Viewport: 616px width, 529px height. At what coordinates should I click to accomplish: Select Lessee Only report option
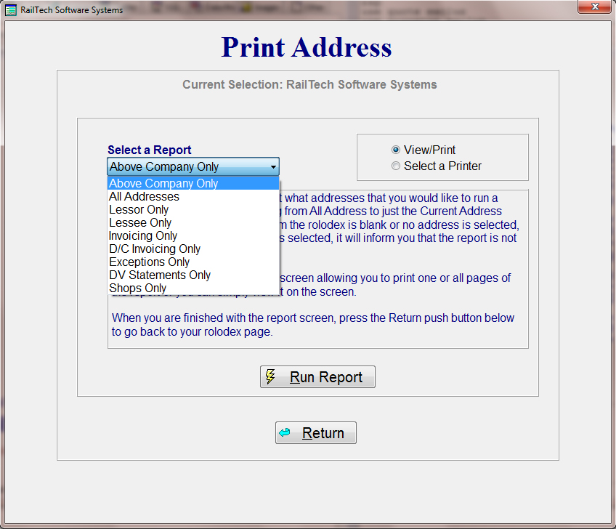coord(139,222)
